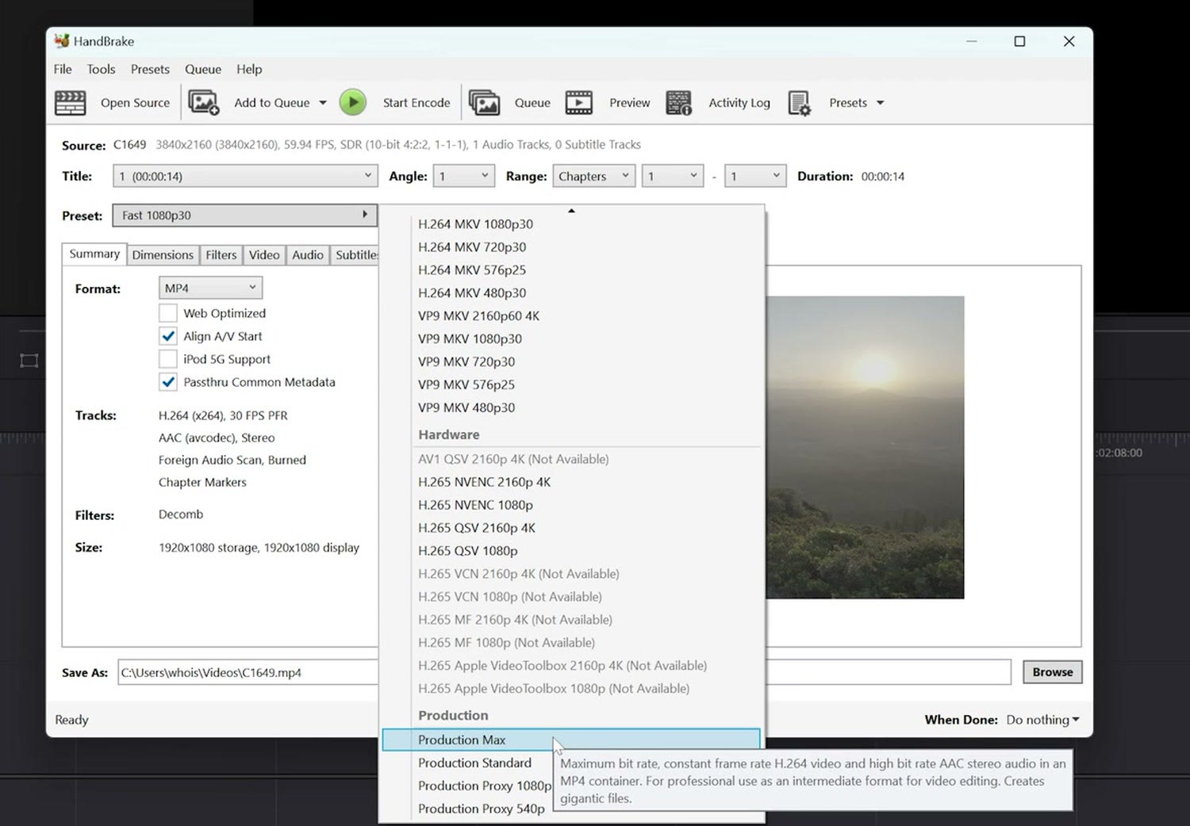Click the Activity Log label
Screen dimensions: 1190x826
739,103
